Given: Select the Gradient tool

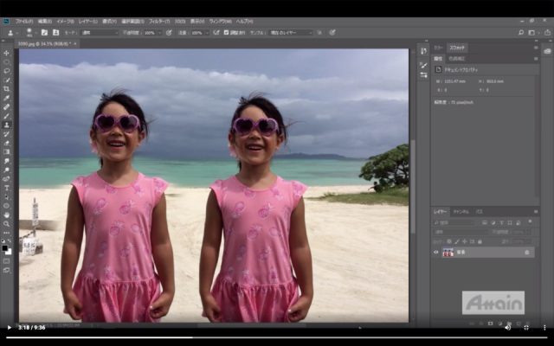Looking at the screenshot, I should (x=6, y=152).
